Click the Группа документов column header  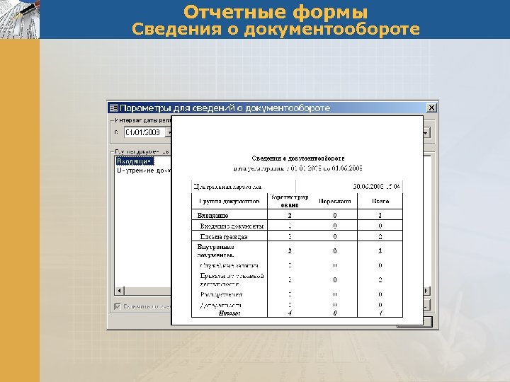tap(229, 201)
